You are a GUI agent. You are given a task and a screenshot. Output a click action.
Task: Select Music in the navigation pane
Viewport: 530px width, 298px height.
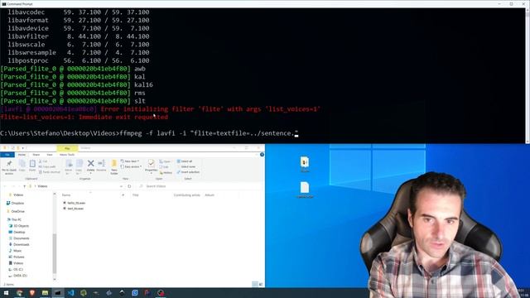click(x=15, y=251)
